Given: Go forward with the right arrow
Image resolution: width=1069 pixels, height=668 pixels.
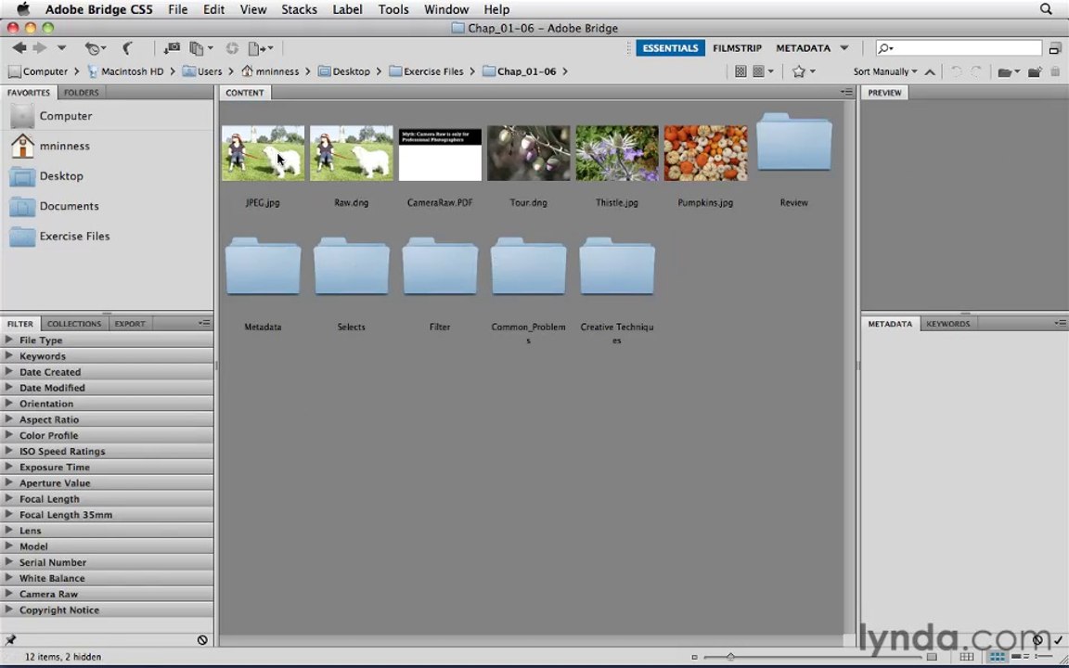Looking at the screenshot, I should (40, 47).
